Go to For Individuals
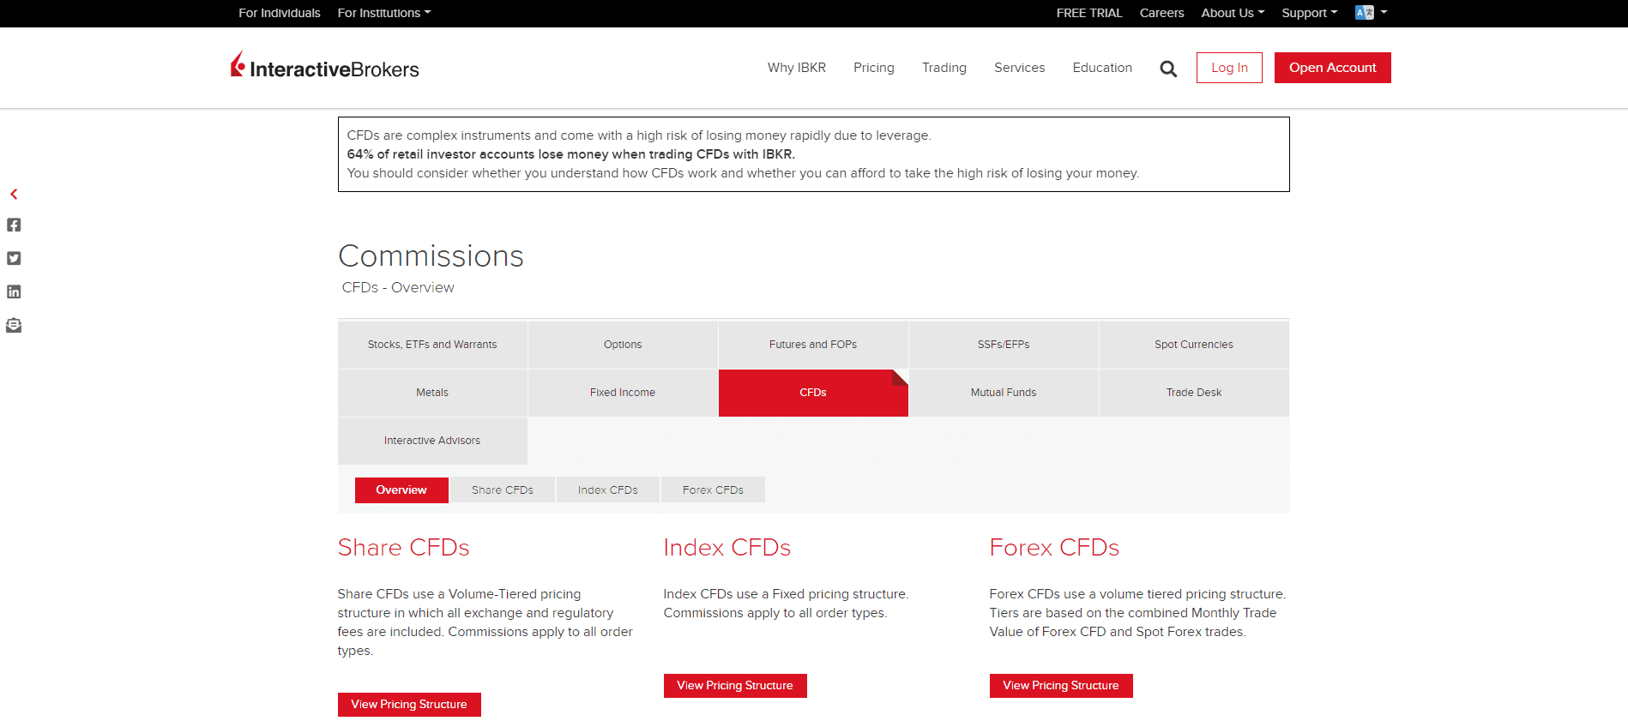The height and width of the screenshot is (721, 1628). (280, 13)
